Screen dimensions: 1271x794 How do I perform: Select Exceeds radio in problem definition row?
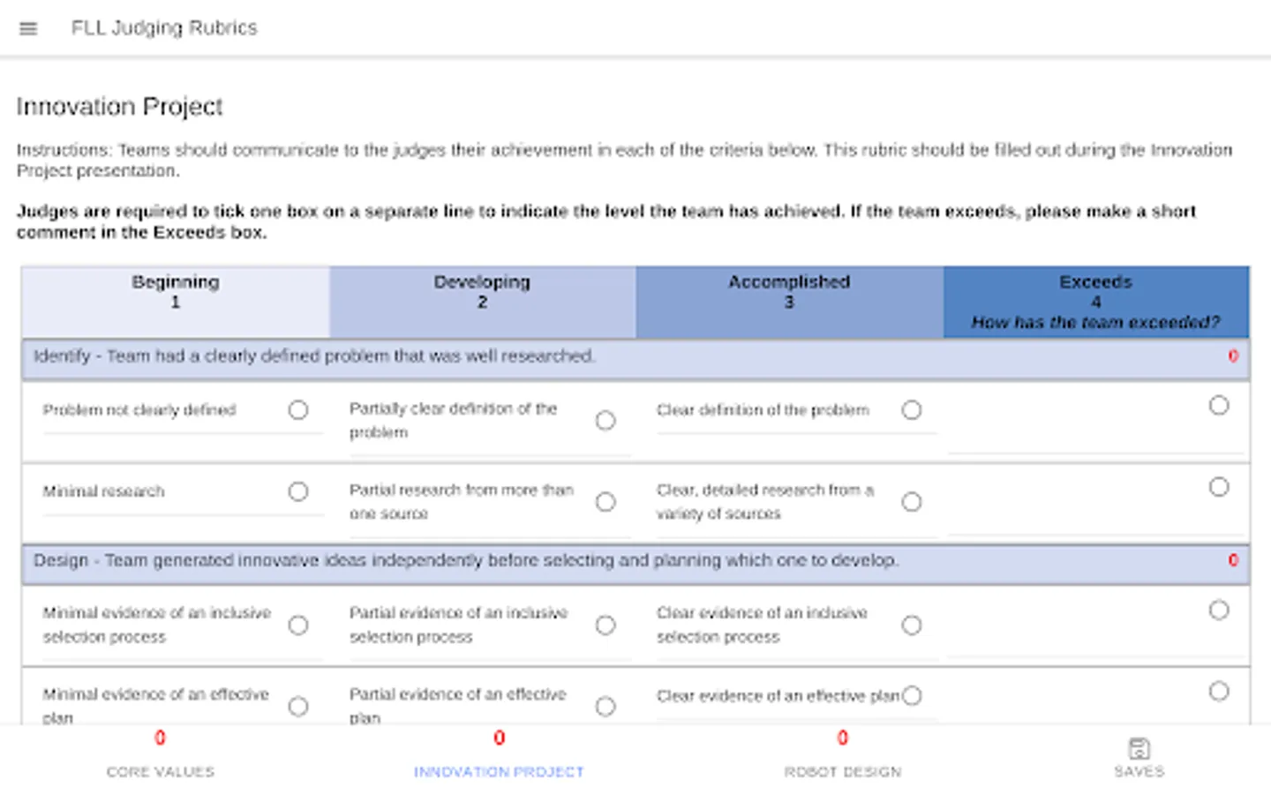pyautogui.click(x=1219, y=406)
